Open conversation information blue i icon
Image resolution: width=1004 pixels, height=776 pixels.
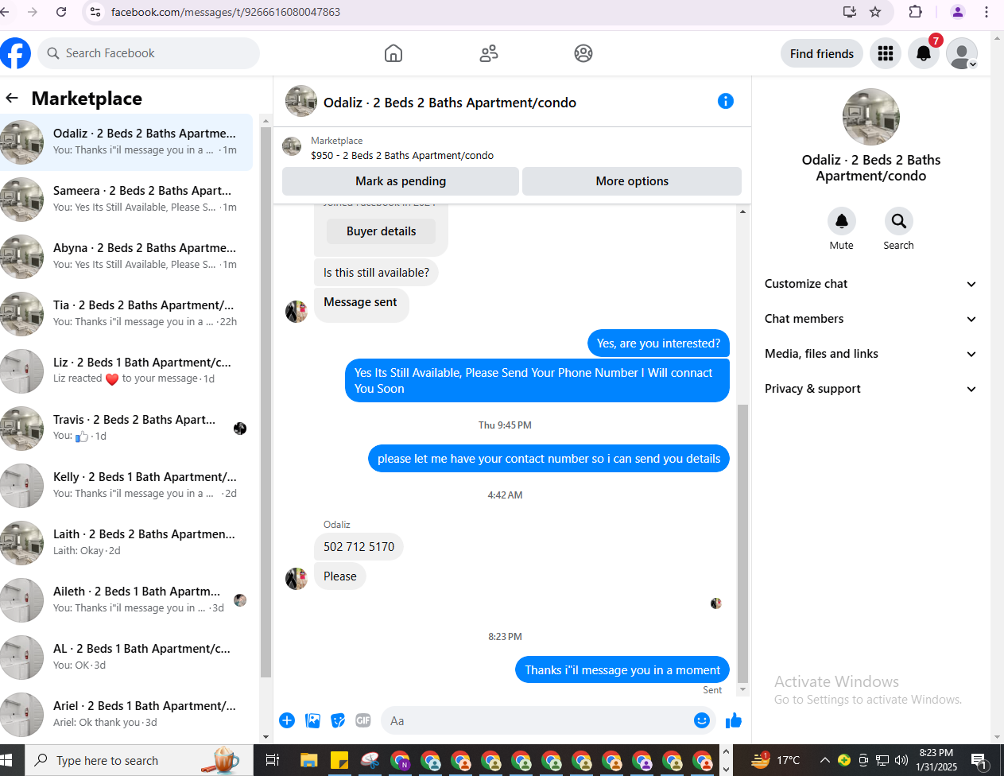726,101
